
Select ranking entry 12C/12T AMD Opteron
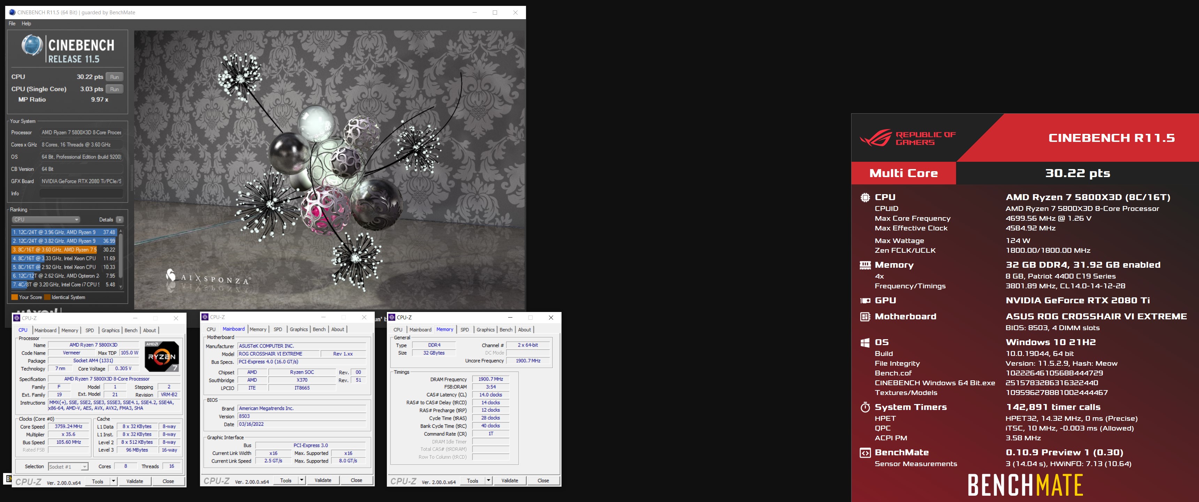tap(64, 276)
